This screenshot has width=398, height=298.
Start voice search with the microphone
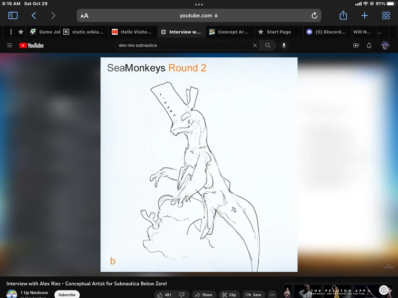pos(284,45)
